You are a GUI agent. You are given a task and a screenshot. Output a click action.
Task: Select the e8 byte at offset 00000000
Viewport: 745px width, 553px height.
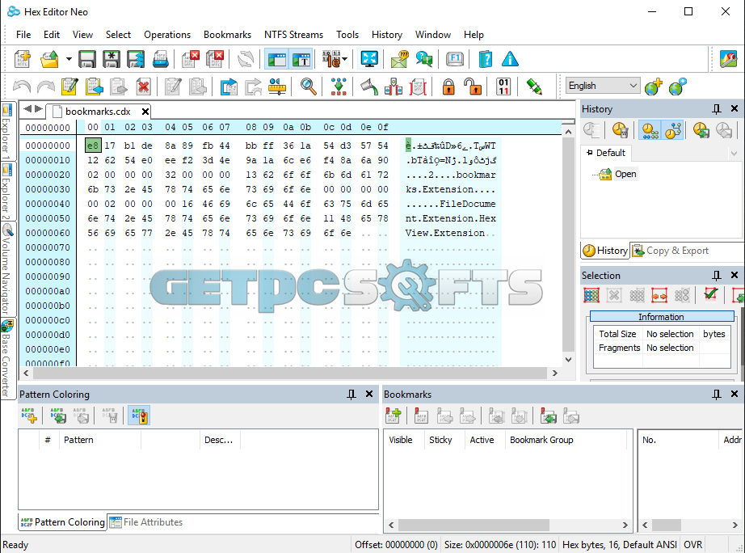click(x=93, y=146)
